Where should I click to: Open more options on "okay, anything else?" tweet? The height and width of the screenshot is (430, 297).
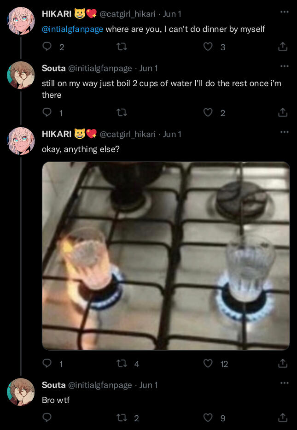coord(284,132)
